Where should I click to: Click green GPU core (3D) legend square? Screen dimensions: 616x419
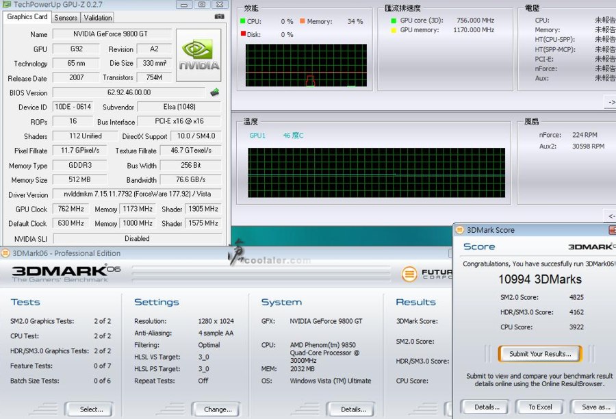(394, 21)
